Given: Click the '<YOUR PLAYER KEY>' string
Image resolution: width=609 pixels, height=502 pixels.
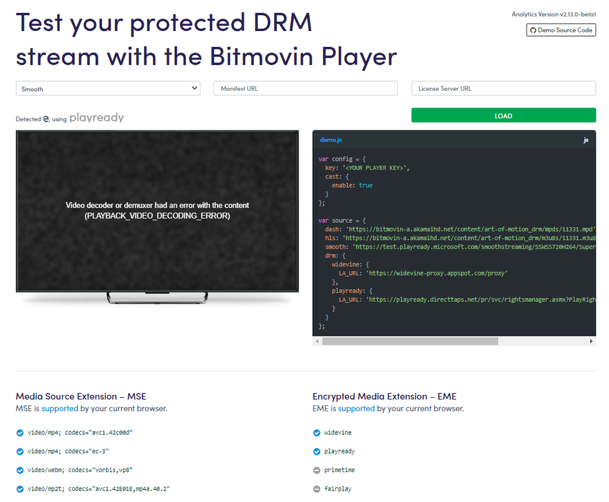Looking at the screenshot, I should (x=375, y=168).
